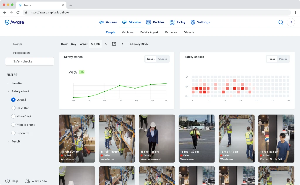
Task: Select the Overall radio button
Action: 13,100
